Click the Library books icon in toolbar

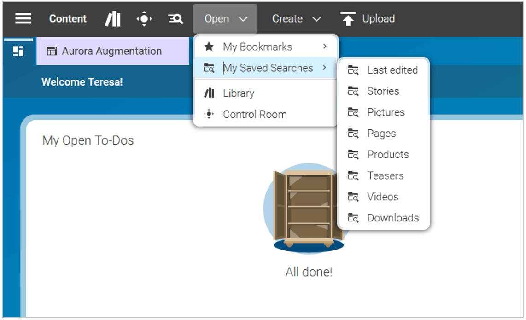[112, 19]
